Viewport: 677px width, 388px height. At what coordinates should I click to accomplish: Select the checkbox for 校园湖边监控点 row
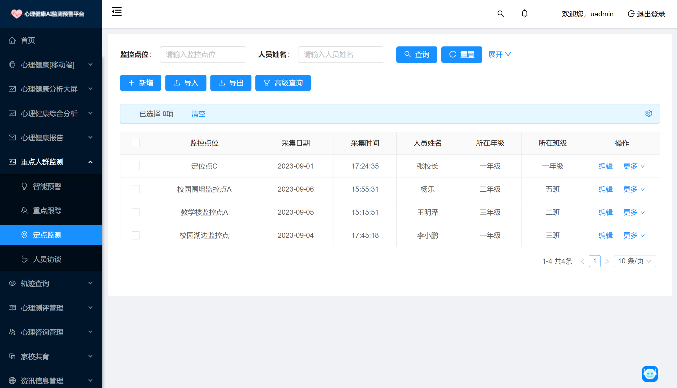(x=136, y=236)
